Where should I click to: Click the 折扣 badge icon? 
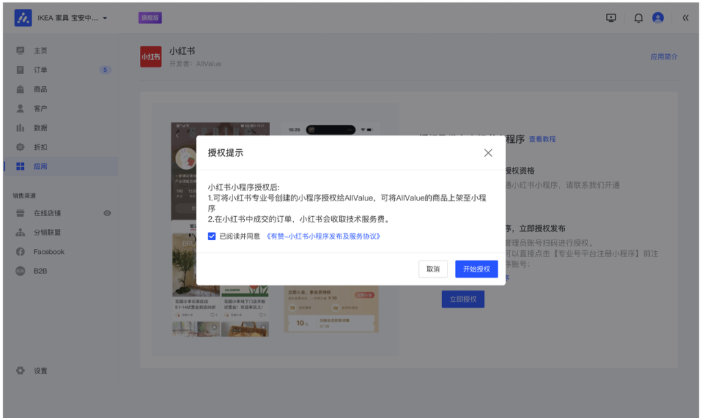tap(20, 147)
